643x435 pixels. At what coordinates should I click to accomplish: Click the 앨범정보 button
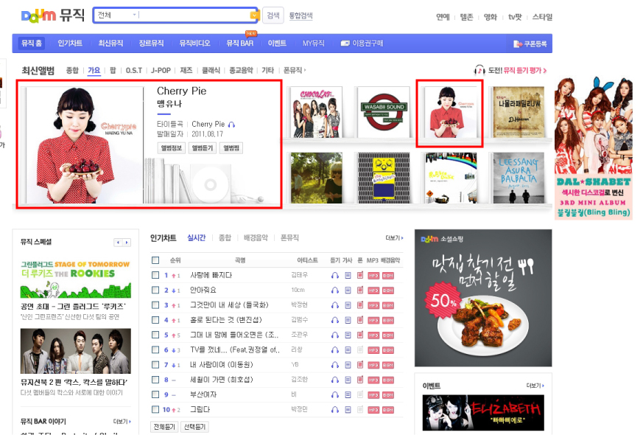click(x=171, y=148)
